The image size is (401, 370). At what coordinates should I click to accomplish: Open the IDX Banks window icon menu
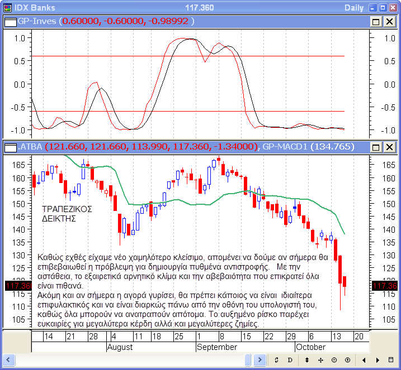(x=7, y=7)
